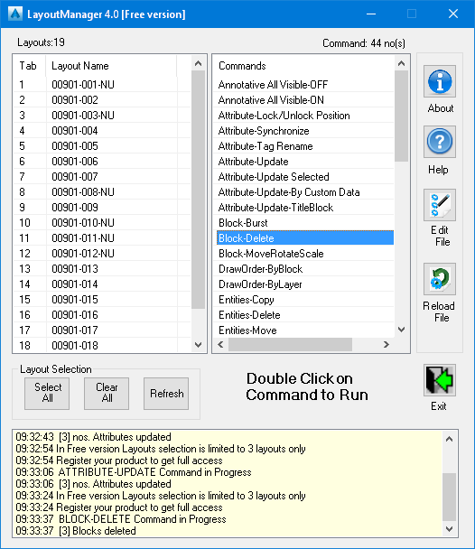The height and width of the screenshot is (549, 475).
Task: Select the Attribute-Synchronize command
Action: click(x=303, y=131)
